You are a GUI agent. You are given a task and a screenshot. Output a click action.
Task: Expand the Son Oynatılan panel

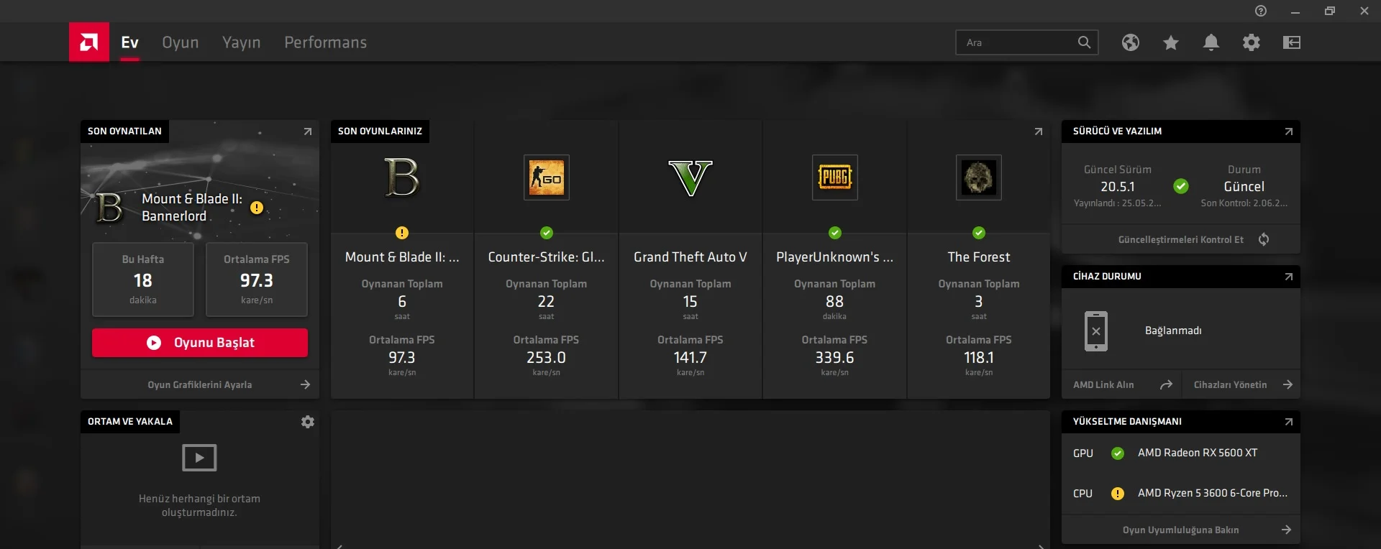click(x=308, y=132)
